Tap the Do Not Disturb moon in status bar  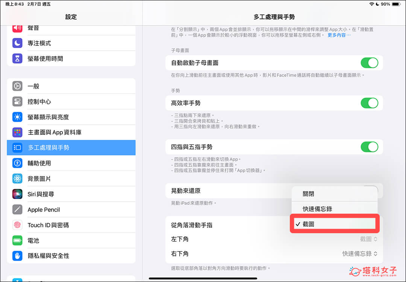(x=377, y=4)
